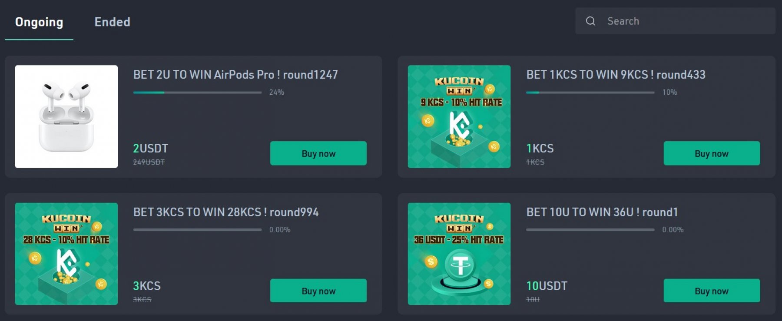Click the search magnifier icon

(x=590, y=21)
